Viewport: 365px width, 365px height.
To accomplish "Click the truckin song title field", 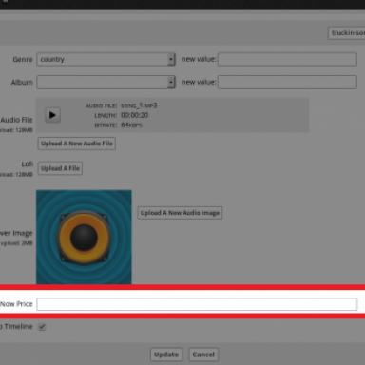I will (347, 33).
